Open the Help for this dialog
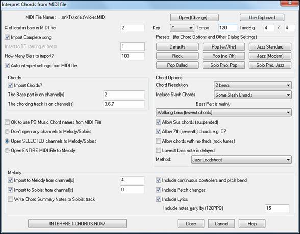 pyautogui.click(x=252, y=224)
